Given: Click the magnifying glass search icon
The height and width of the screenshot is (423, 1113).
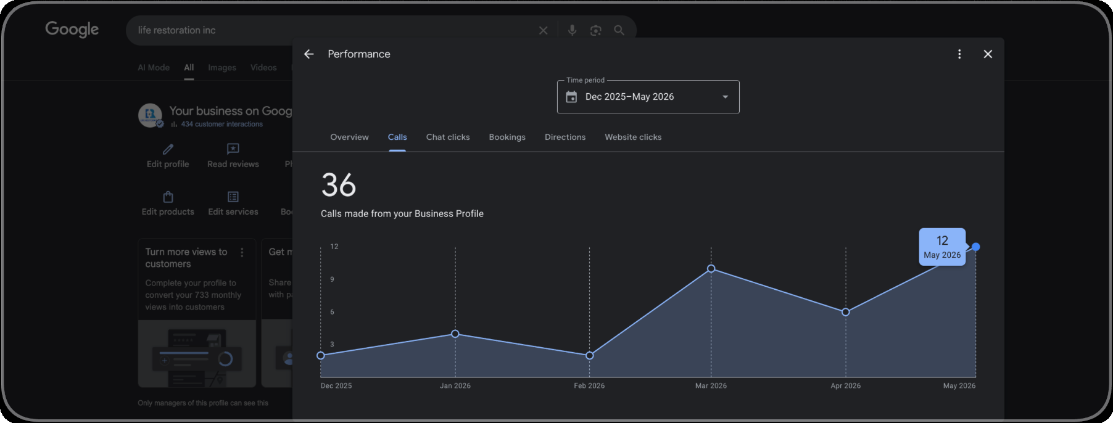Looking at the screenshot, I should (x=619, y=30).
